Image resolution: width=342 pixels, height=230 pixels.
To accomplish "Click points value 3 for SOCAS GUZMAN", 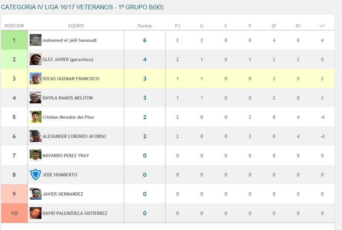I will [x=145, y=78].
